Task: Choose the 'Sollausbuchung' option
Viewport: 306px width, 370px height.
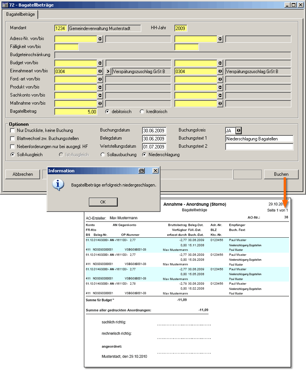Action: (103, 155)
